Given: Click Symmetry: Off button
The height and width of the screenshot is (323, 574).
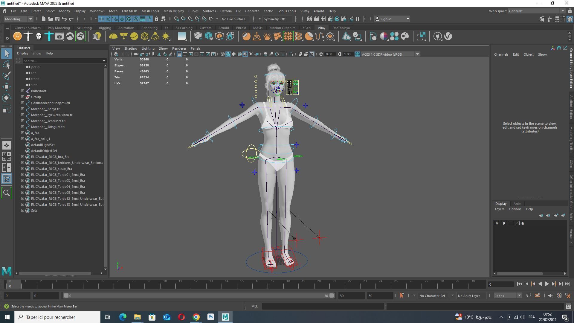Looking at the screenshot, I should pyautogui.click(x=277, y=19).
